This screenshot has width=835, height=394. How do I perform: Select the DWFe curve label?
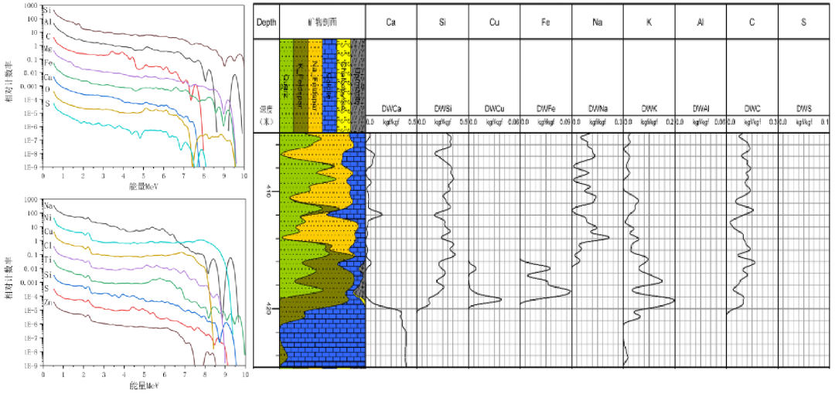(546, 109)
